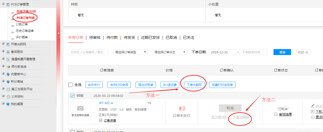Open the 请选择订单状态 dropdown
The image size is (323, 132).
coord(169,52)
